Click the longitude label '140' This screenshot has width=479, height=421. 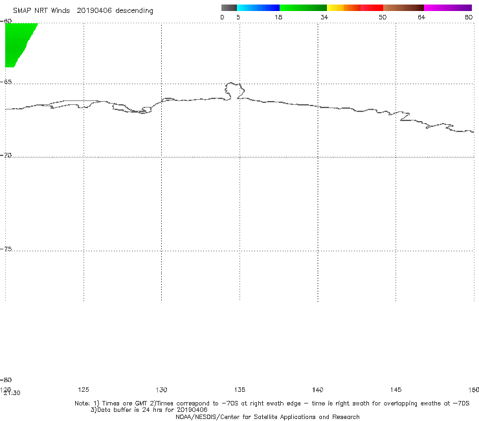(318, 389)
